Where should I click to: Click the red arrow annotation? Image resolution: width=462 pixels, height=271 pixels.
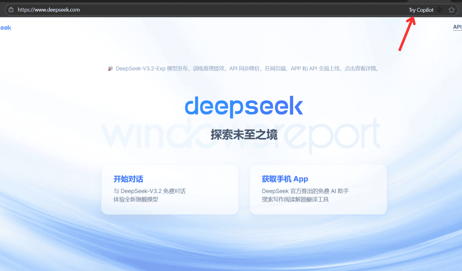tap(407, 34)
